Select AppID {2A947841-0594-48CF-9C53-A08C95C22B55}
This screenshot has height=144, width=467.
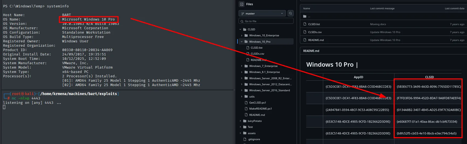coord(357,110)
